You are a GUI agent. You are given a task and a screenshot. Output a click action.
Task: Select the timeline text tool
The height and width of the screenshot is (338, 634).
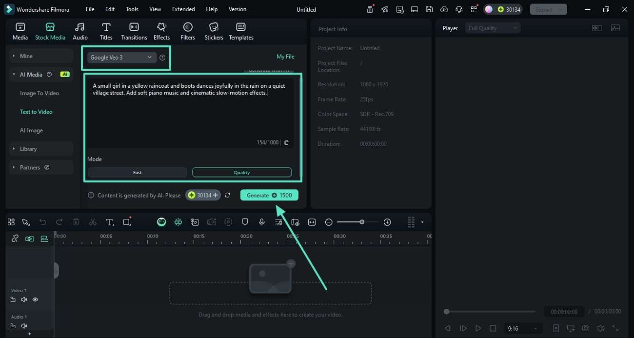click(110, 222)
